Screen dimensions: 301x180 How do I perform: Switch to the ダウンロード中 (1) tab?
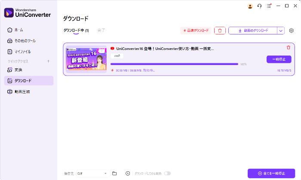(x=76, y=31)
